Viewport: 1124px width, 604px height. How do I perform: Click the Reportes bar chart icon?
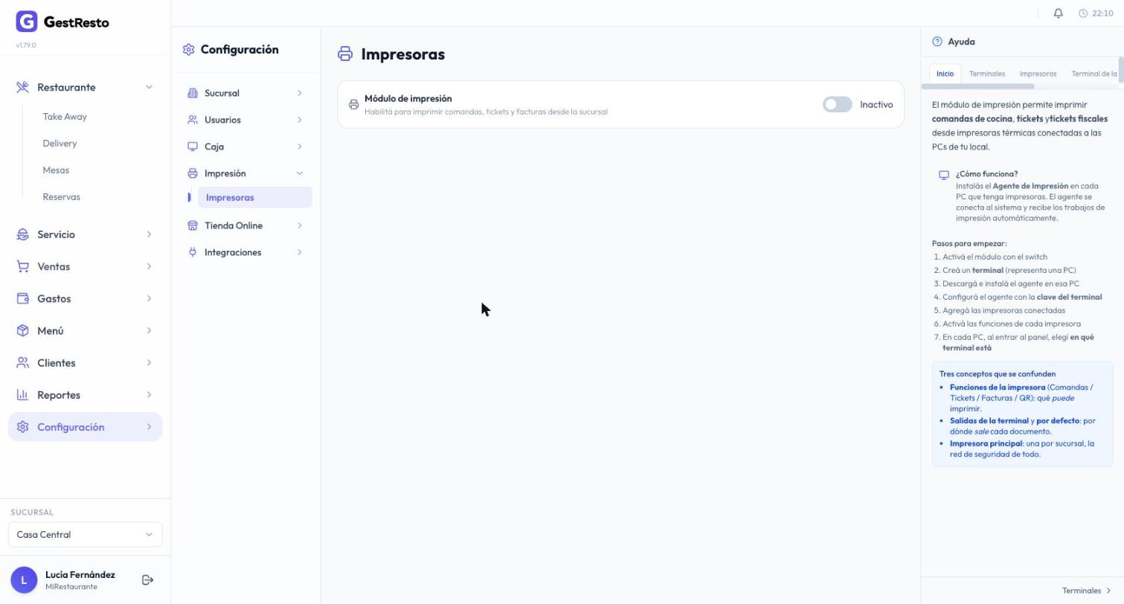tap(22, 395)
